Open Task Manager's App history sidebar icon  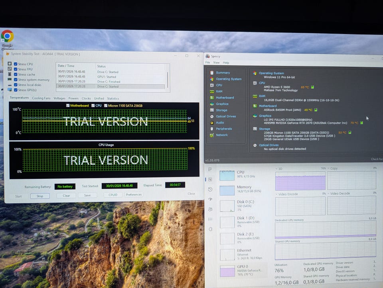coord(210,189)
